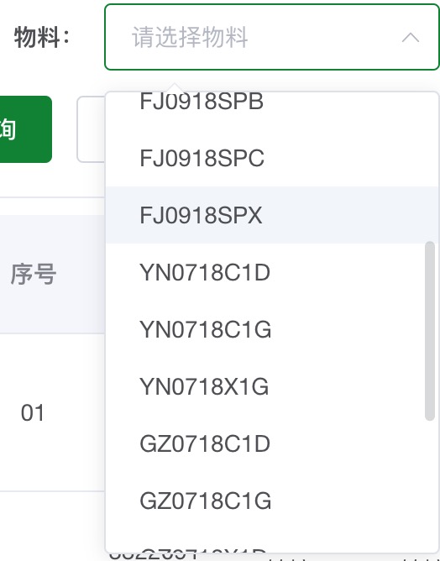Click the small pointer arrow atop dropdown panel
440x561 pixels.
pos(174,87)
